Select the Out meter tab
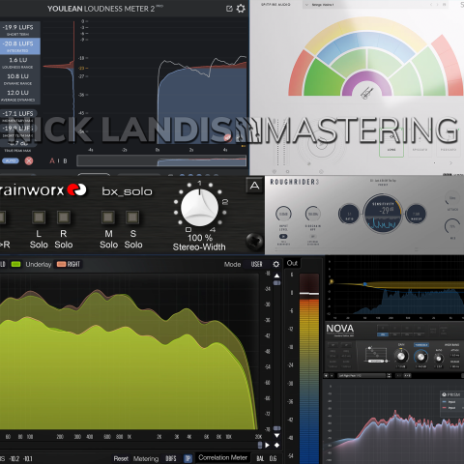 tap(292, 263)
